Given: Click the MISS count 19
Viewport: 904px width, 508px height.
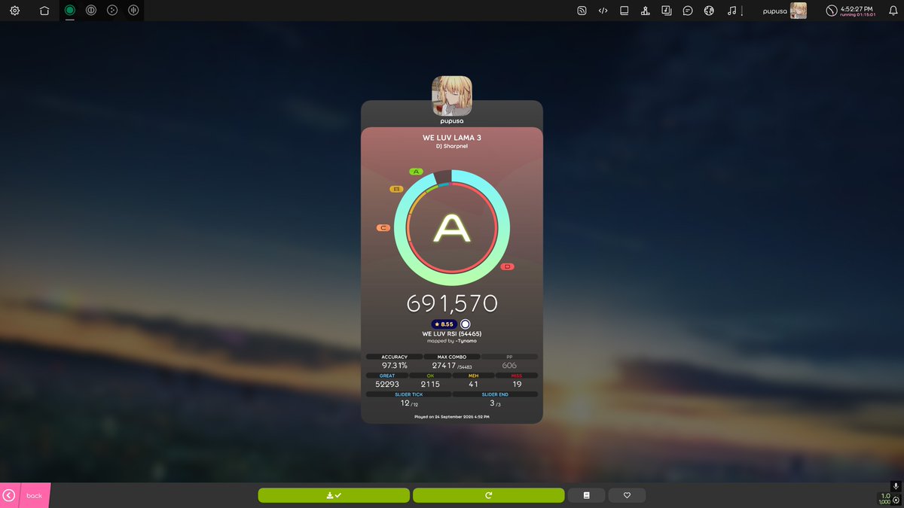Looking at the screenshot, I should [517, 385].
